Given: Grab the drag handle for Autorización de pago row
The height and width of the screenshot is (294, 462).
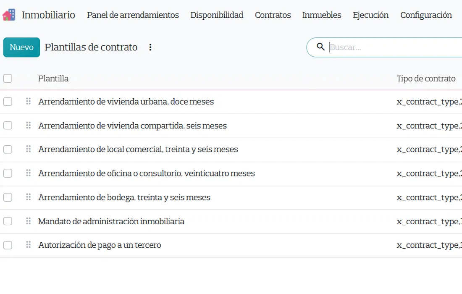Looking at the screenshot, I should coord(28,245).
